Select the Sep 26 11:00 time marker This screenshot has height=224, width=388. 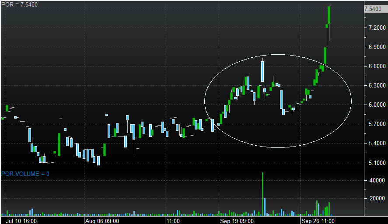point(318,221)
